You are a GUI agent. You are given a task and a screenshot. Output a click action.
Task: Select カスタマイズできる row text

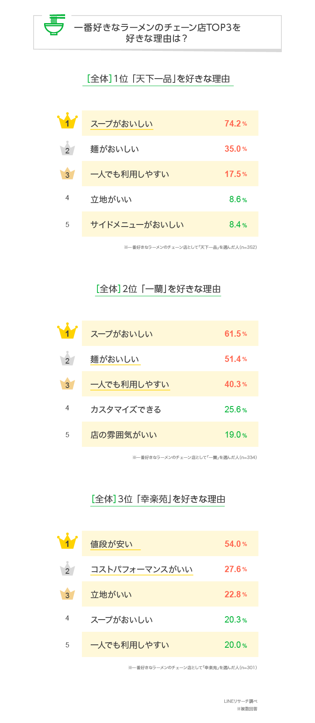(x=126, y=409)
